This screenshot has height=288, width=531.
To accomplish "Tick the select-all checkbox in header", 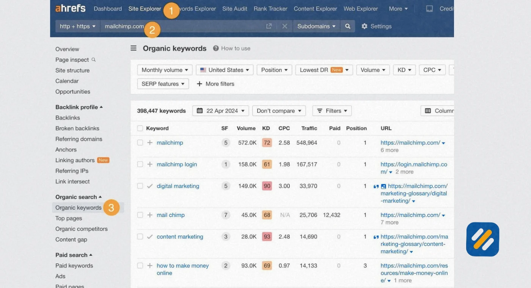I will (140, 128).
